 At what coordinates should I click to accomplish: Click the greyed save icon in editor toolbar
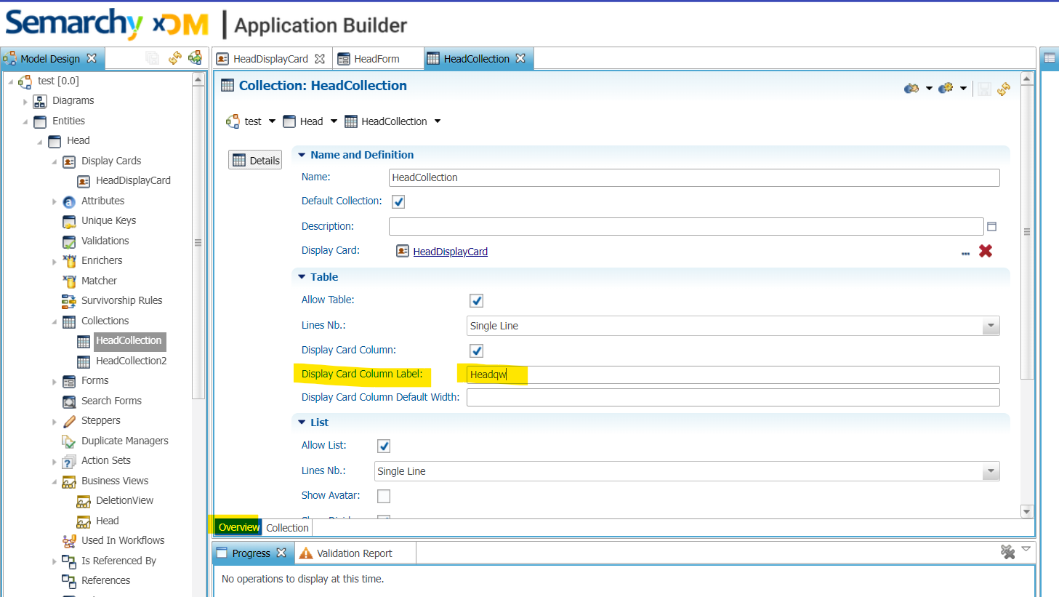984,89
